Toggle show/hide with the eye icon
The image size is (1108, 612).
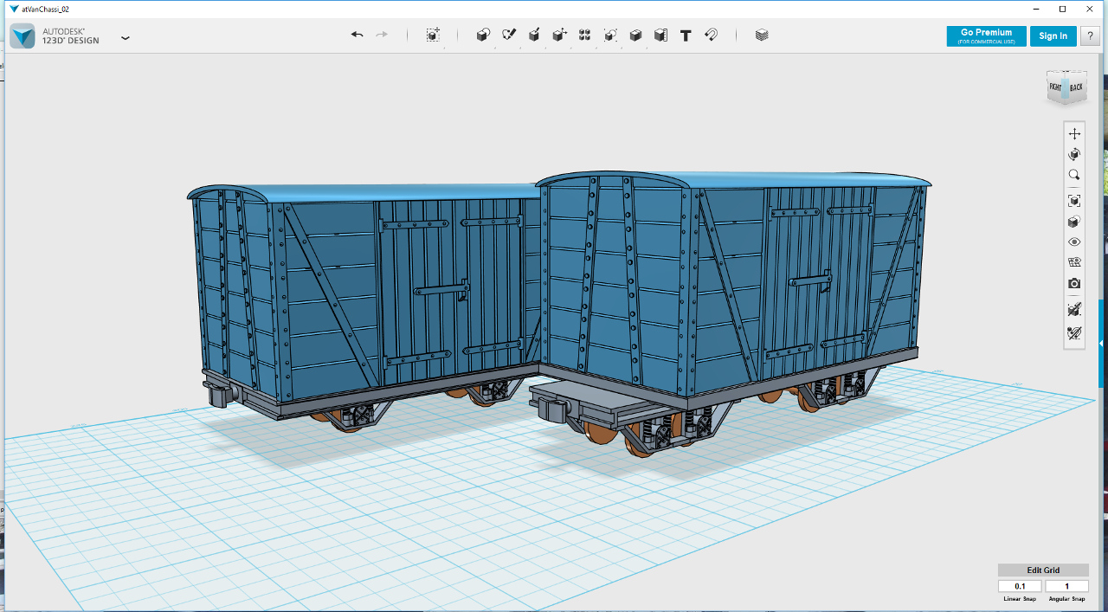[1074, 242]
